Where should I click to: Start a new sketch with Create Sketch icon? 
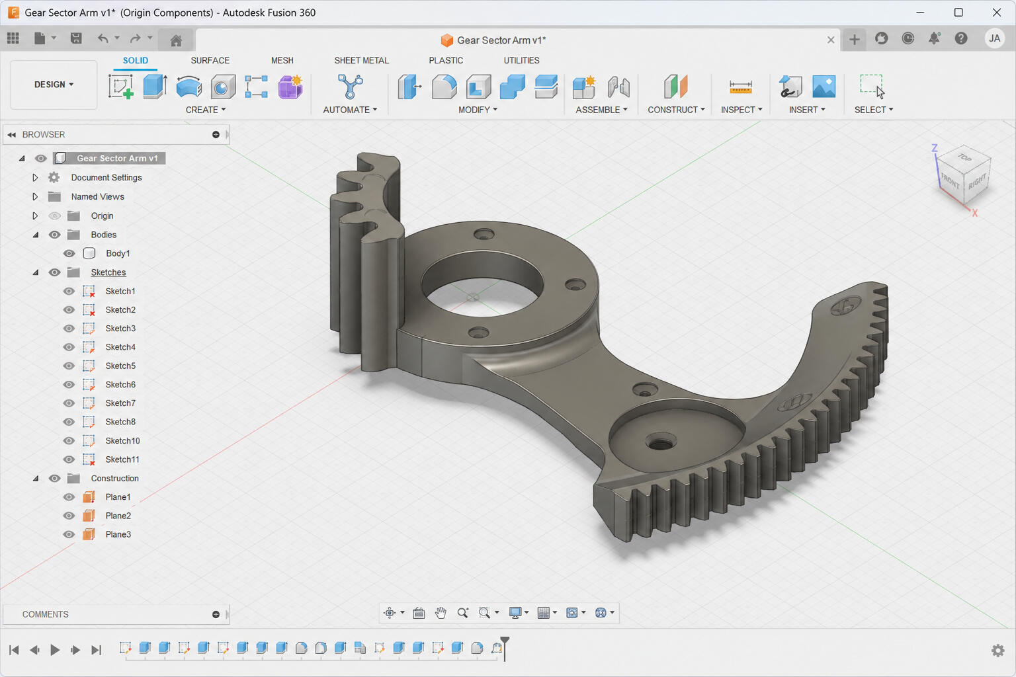(x=120, y=87)
